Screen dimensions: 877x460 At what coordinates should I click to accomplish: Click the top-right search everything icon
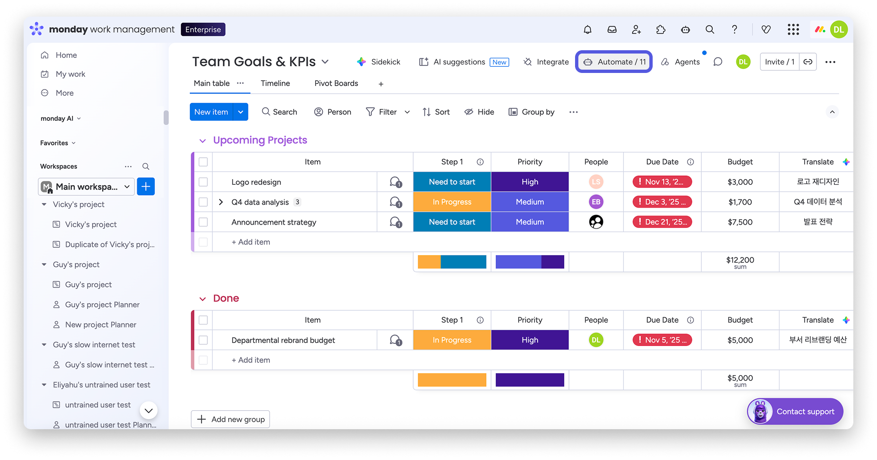pos(709,29)
